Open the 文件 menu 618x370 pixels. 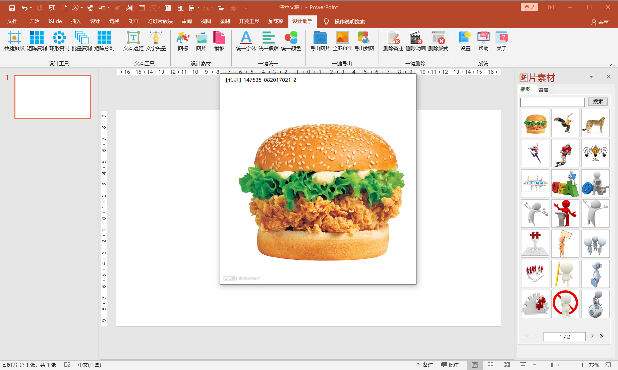click(12, 21)
